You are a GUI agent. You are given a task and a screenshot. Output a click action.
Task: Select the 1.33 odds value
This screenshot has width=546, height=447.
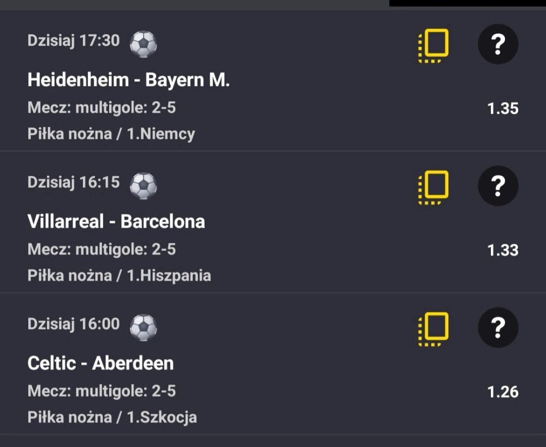tap(502, 250)
